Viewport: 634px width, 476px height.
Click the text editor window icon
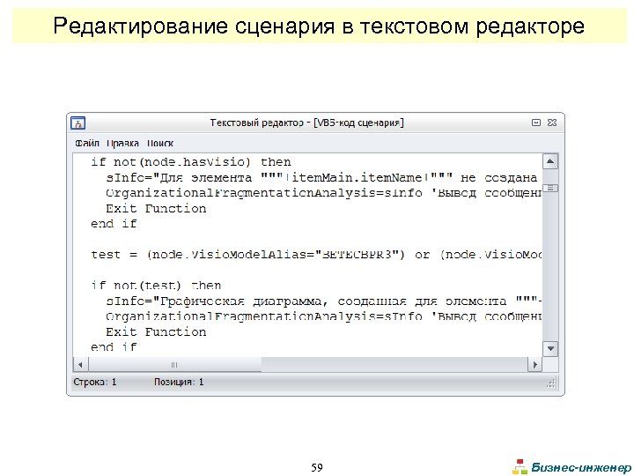tap(78, 123)
